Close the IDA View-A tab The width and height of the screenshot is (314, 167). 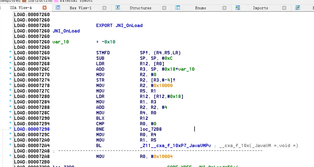[45, 8]
